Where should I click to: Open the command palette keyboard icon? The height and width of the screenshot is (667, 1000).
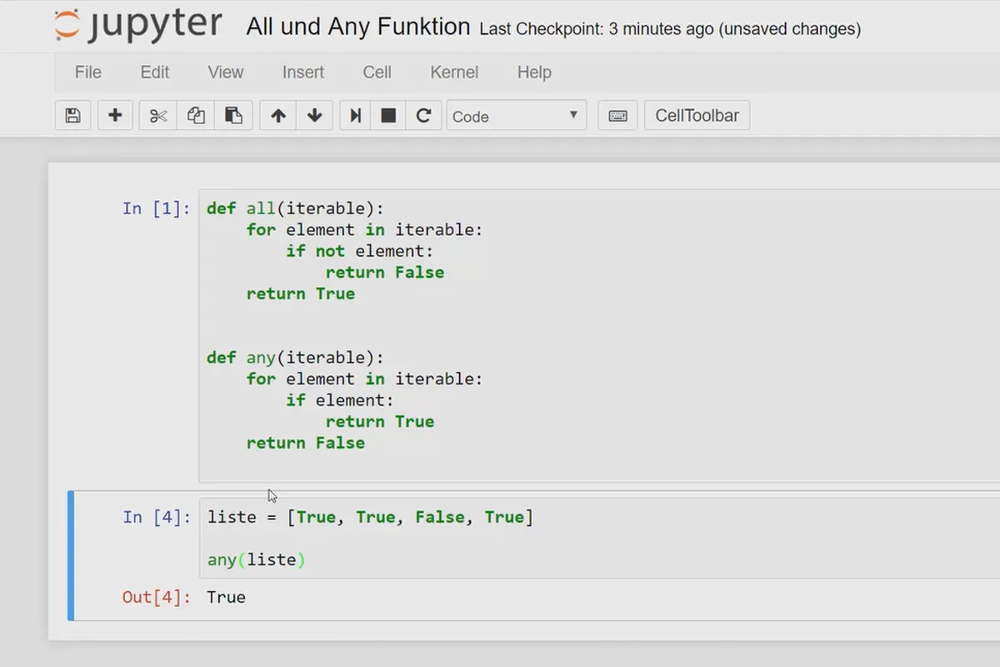[617, 116]
